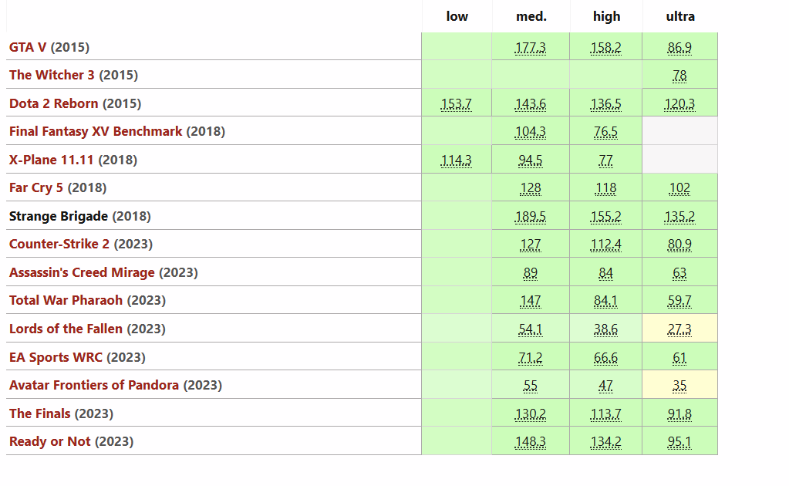The width and height of the screenshot is (789, 486).
Task: Open the Counter-Strike 2 link
Action: [x=59, y=244]
